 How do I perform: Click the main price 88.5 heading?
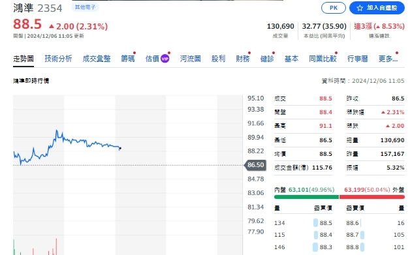(x=27, y=24)
